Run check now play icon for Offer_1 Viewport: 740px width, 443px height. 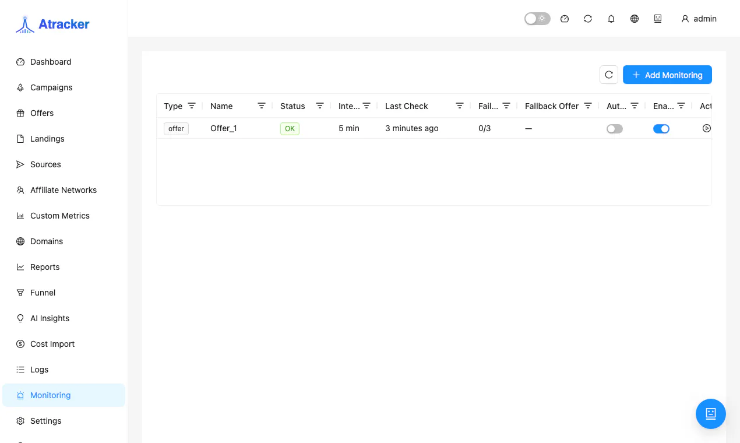pyautogui.click(x=707, y=128)
